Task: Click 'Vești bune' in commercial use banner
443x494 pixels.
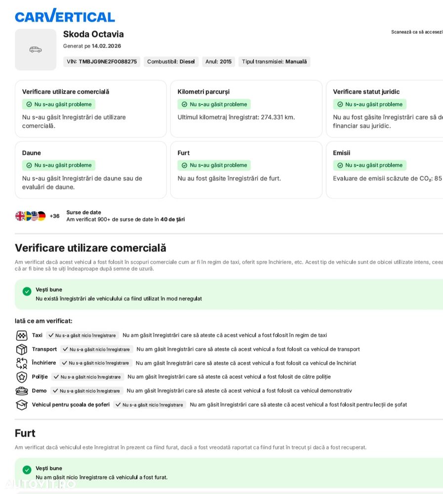Action: (49, 290)
